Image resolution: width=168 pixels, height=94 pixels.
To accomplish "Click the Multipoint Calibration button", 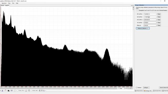I will [x=143, y=28].
